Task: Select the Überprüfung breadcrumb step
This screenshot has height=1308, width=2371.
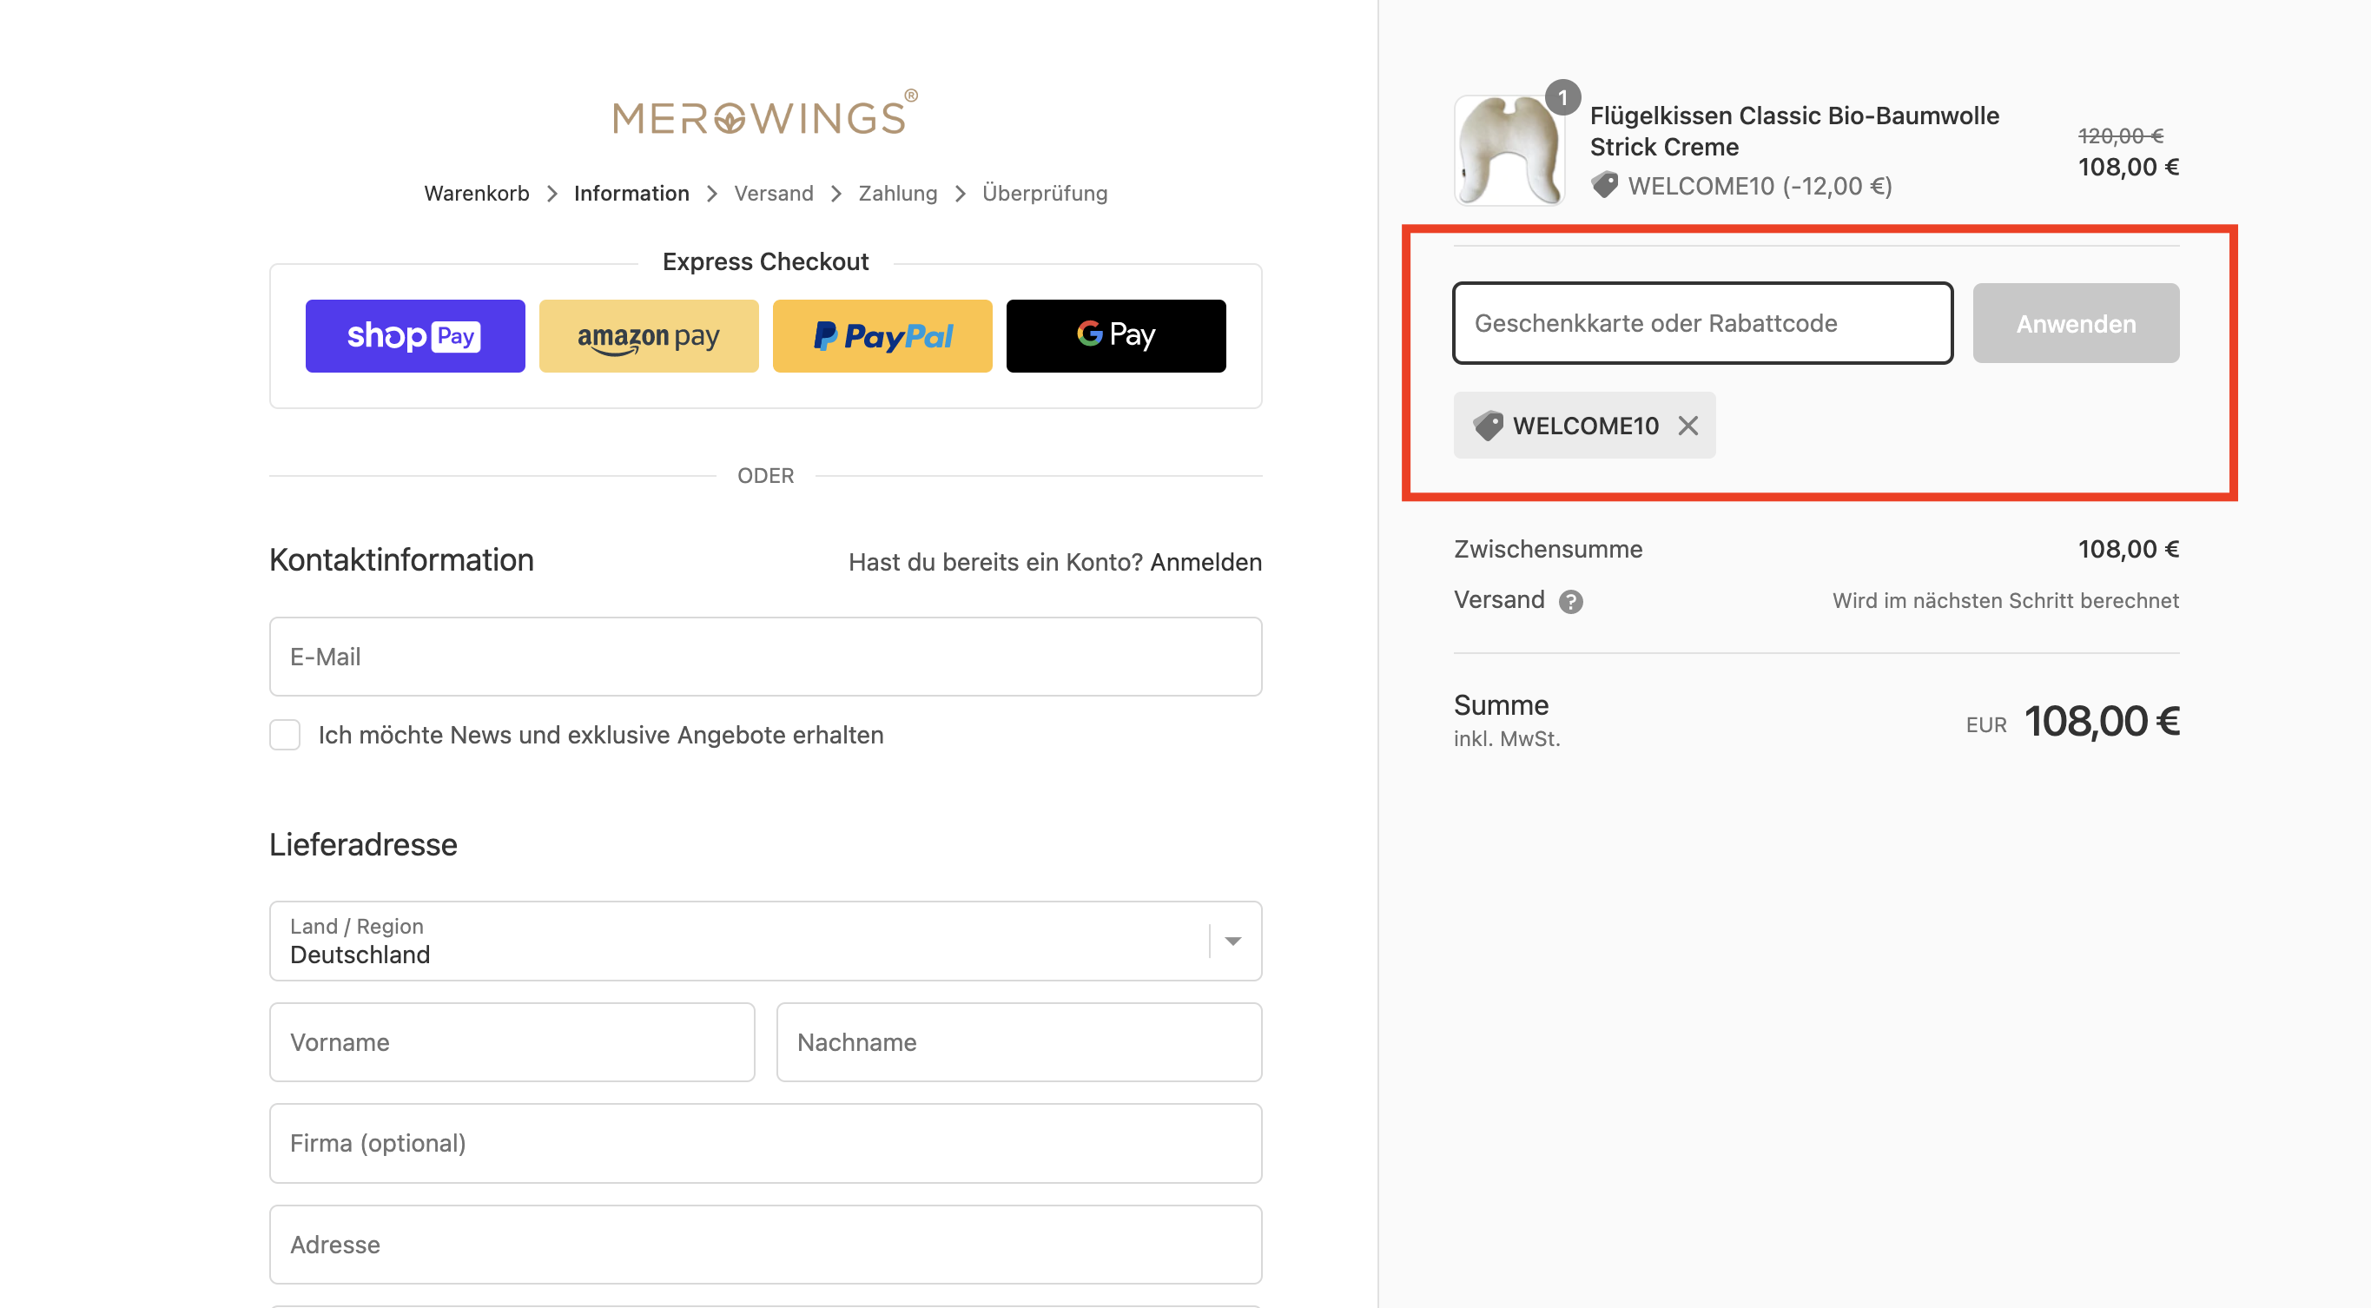Action: point(1045,194)
